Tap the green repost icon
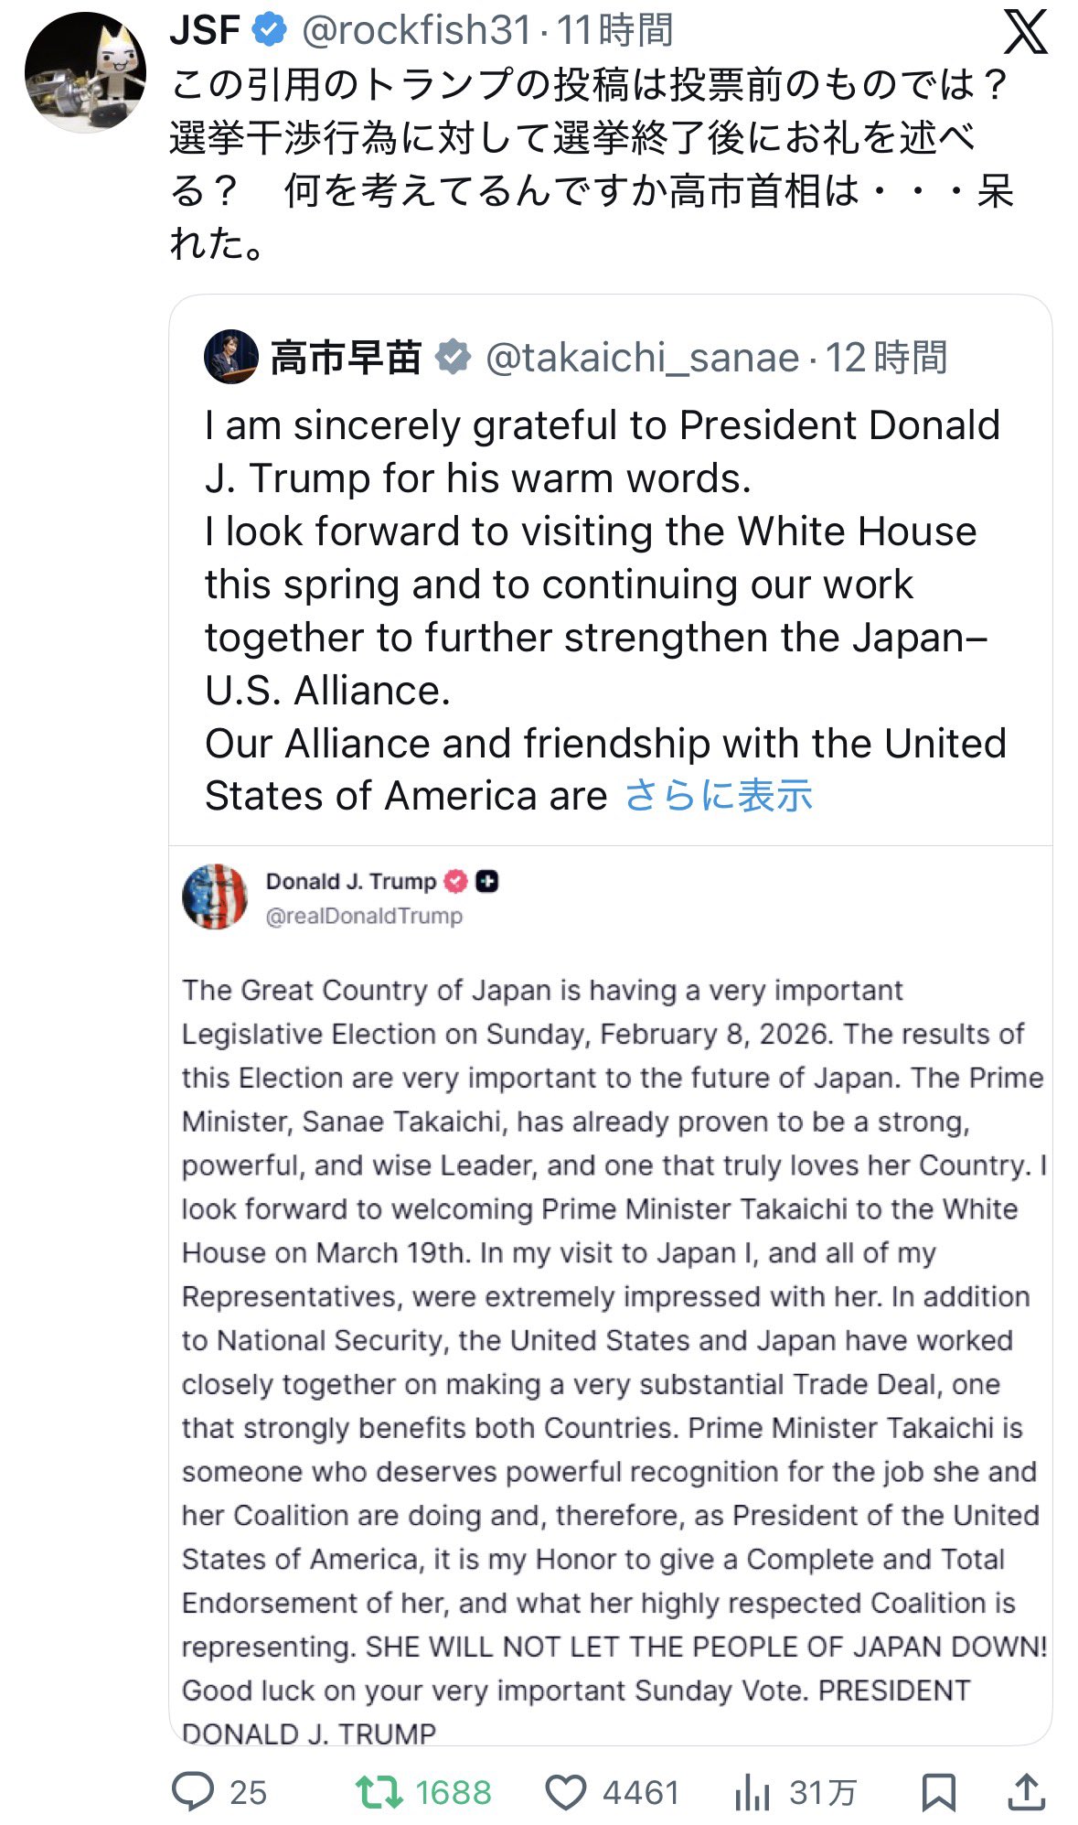 coord(379,1791)
